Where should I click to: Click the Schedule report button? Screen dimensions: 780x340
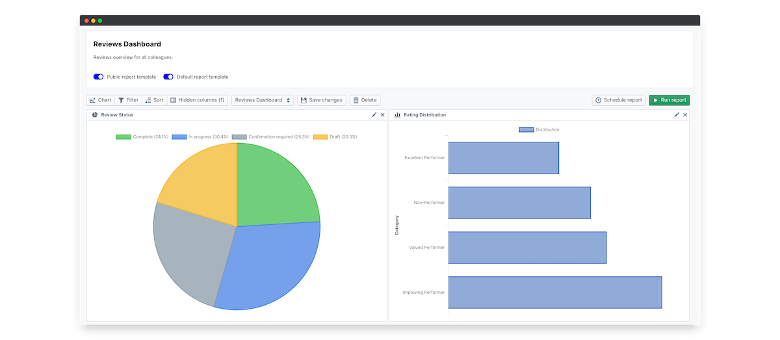click(619, 100)
